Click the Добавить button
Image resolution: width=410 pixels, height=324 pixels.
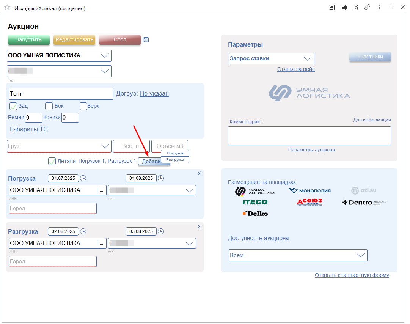(150, 161)
